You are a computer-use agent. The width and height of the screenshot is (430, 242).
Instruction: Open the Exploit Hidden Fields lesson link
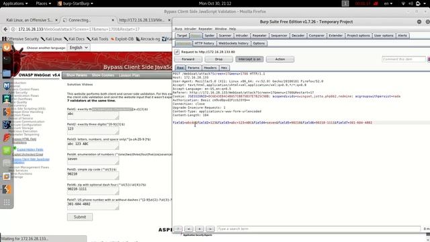[x=30, y=149]
